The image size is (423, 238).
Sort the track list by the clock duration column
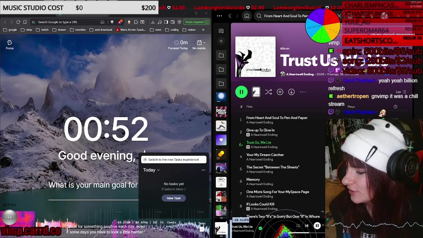tap(395, 107)
